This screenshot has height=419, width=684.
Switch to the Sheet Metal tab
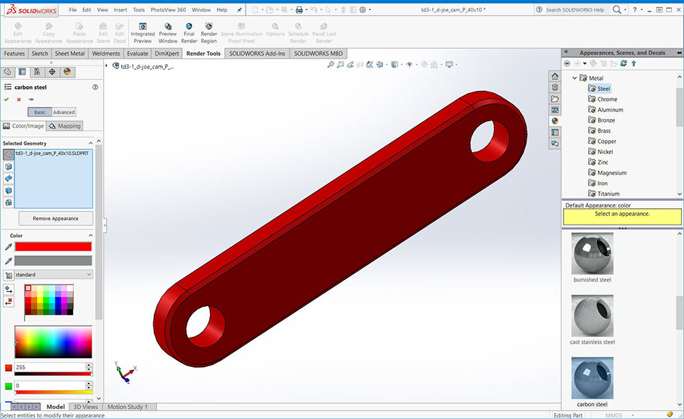(70, 53)
